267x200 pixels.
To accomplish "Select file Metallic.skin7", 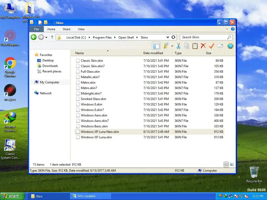I will coord(149,77).
